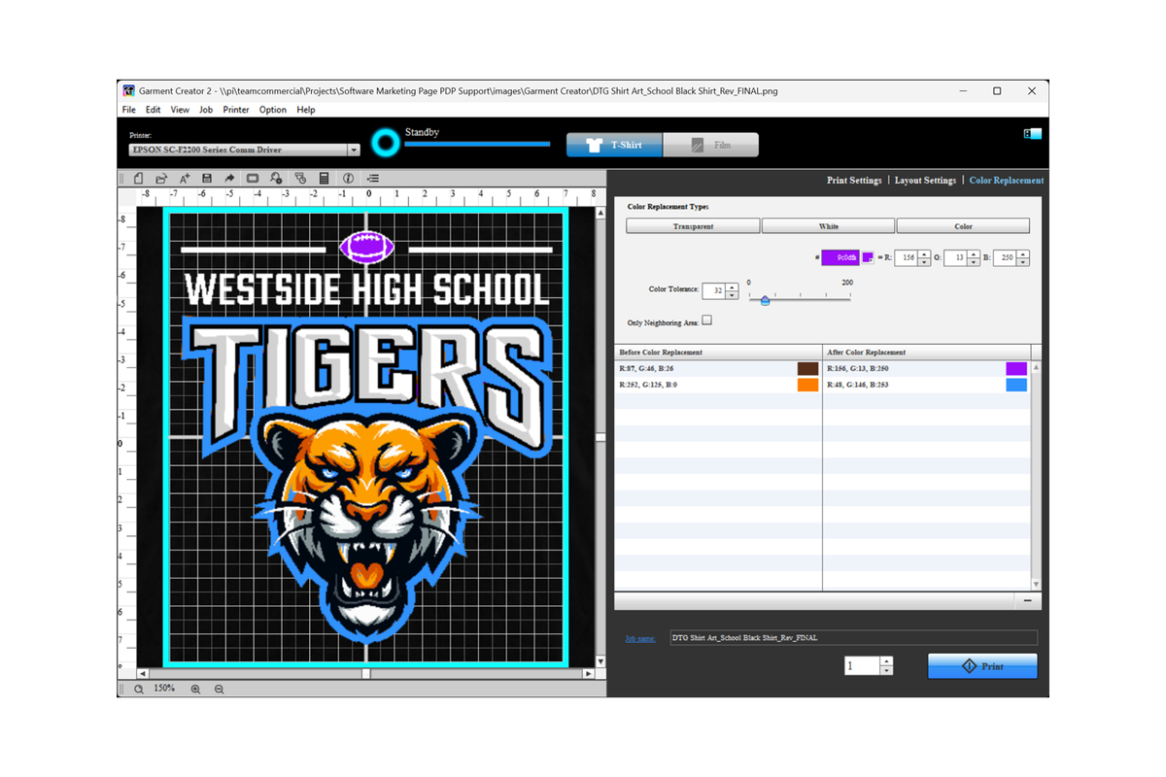Switch to the Print Settings tab
Image resolution: width=1166 pixels, height=777 pixels.
[854, 181]
